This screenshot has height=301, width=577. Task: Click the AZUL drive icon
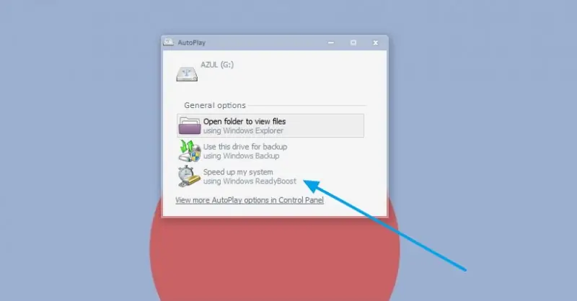187,74
